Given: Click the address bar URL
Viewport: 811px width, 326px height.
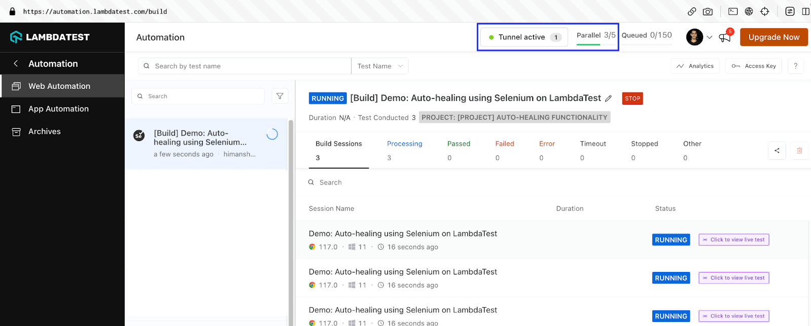Looking at the screenshot, I should (95, 11).
